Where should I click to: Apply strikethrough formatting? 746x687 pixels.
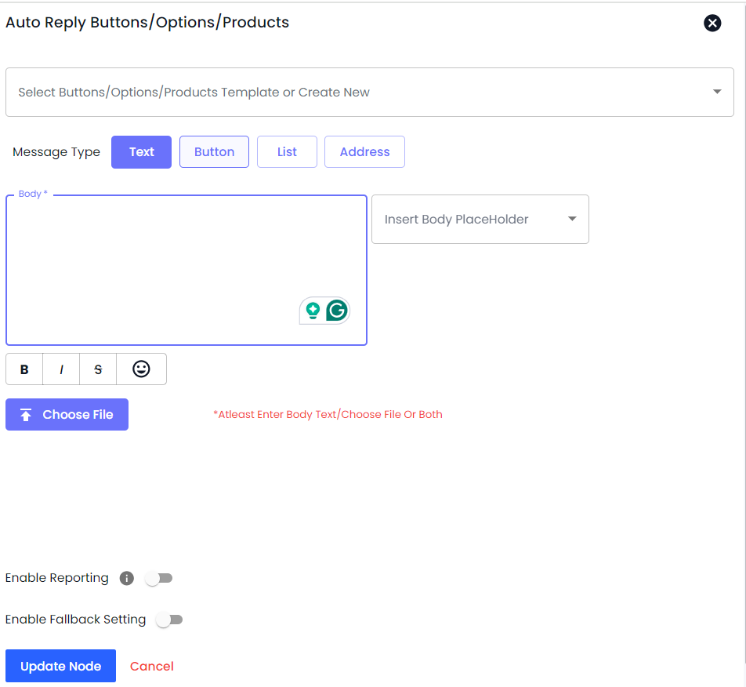pyautogui.click(x=98, y=369)
